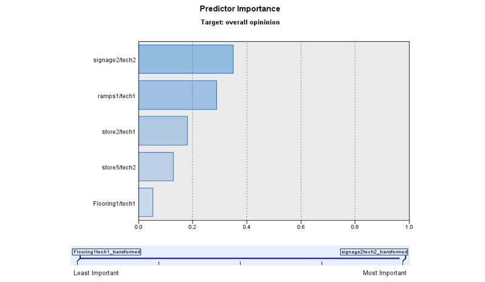The image size is (485, 282).
Task: Select the ramps1/tech1 bar
Action: pyautogui.click(x=177, y=95)
